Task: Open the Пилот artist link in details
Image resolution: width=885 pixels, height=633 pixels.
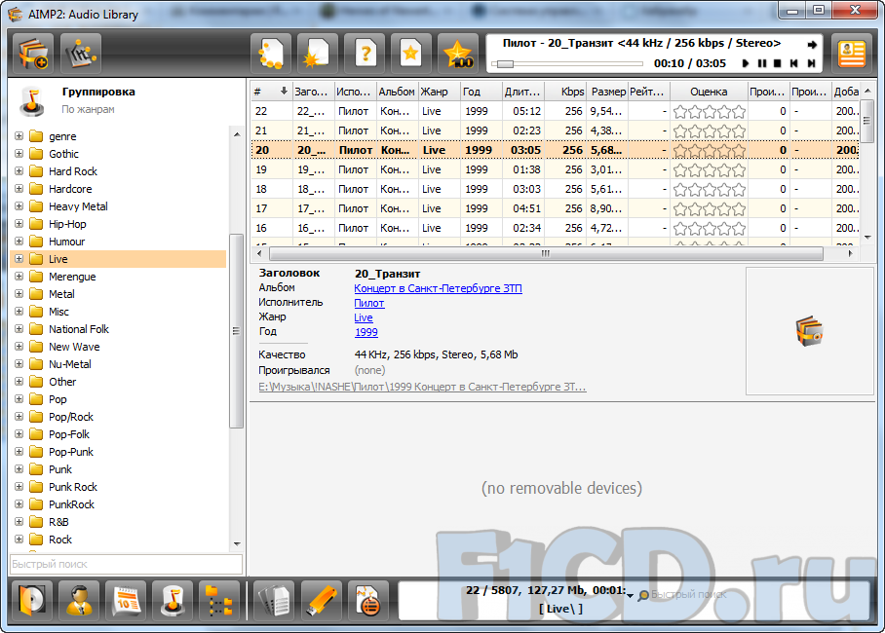Action: (x=369, y=303)
